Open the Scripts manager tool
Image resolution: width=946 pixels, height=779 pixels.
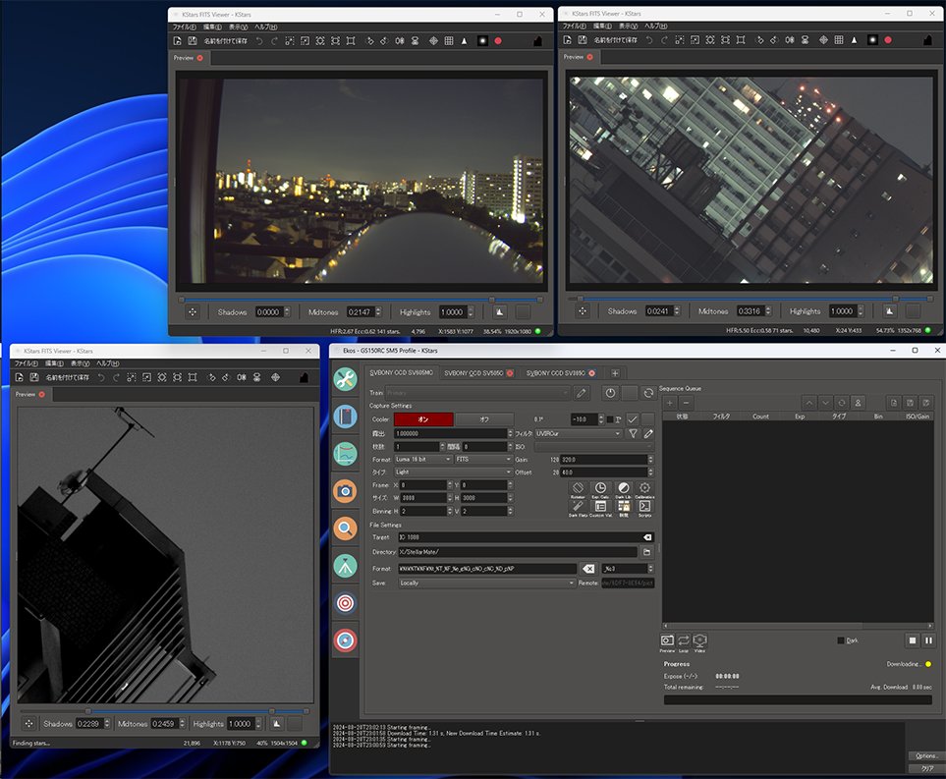click(645, 508)
